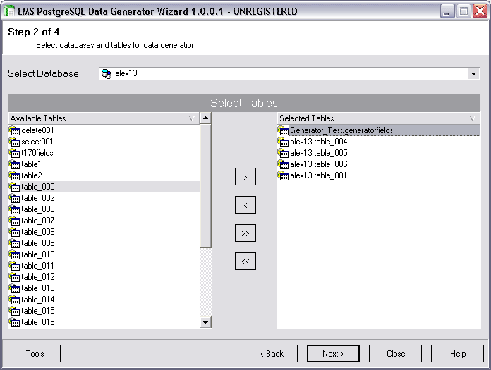Click the icon beside alex13.table_006
The height and width of the screenshot is (370, 491).
click(283, 164)
